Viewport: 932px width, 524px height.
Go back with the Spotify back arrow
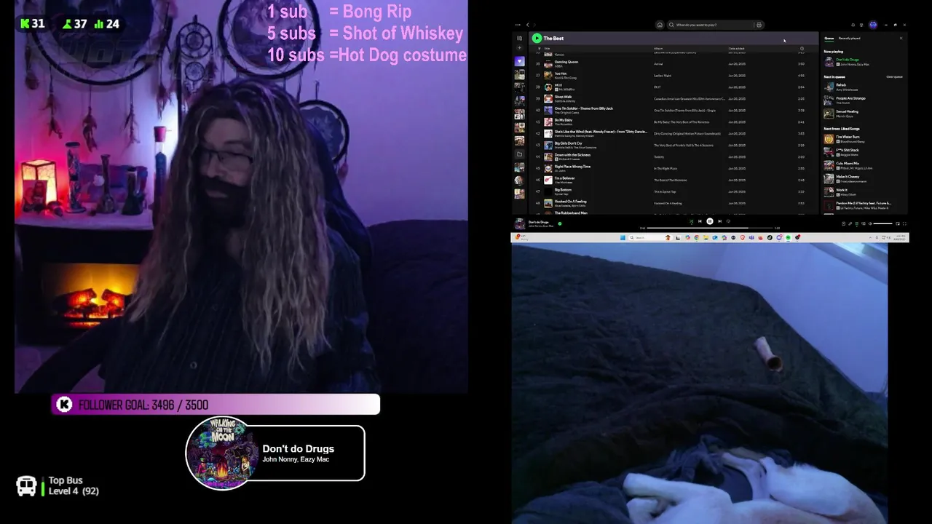point(527,25)
